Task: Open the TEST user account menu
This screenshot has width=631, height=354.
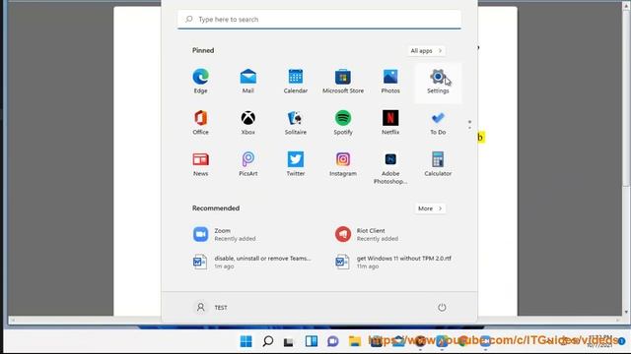Action: pyautogui.click(x=211, y=308)
